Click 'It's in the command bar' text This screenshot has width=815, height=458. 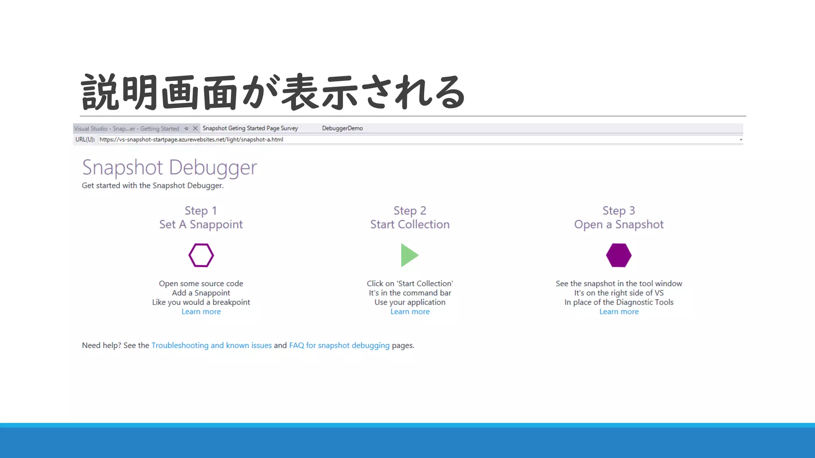click(x=410, y=293)
